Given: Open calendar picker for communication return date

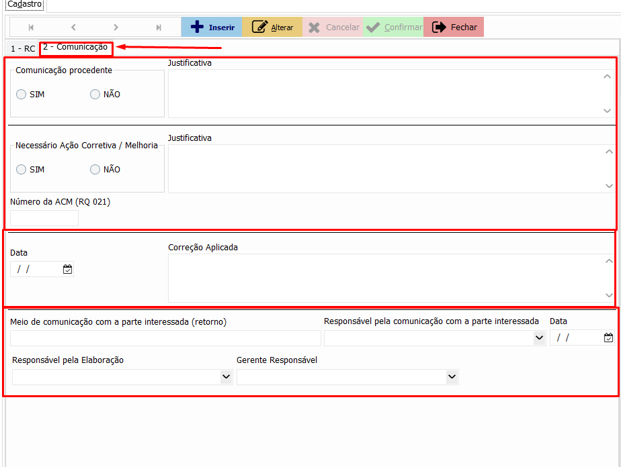Looking at the screenshot, I should (x=608, y=338).
